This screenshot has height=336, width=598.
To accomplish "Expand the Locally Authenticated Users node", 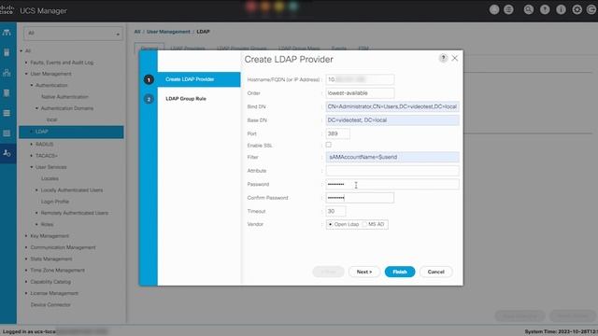I will pos(37,189).
